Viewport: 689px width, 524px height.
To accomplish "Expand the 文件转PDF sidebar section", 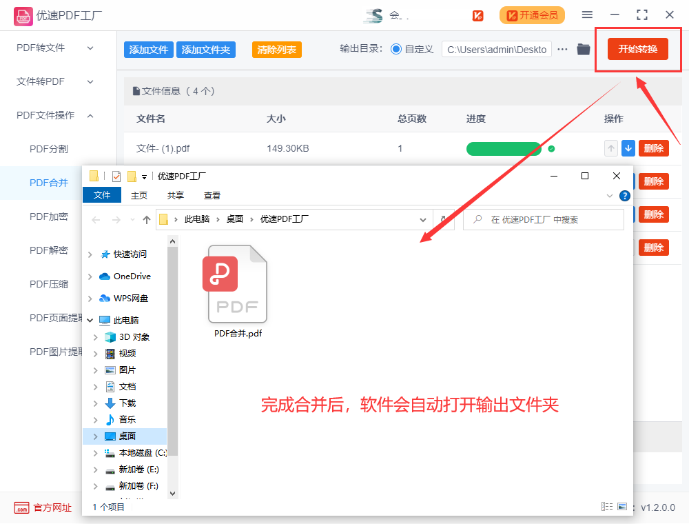I will pos(90,82).
